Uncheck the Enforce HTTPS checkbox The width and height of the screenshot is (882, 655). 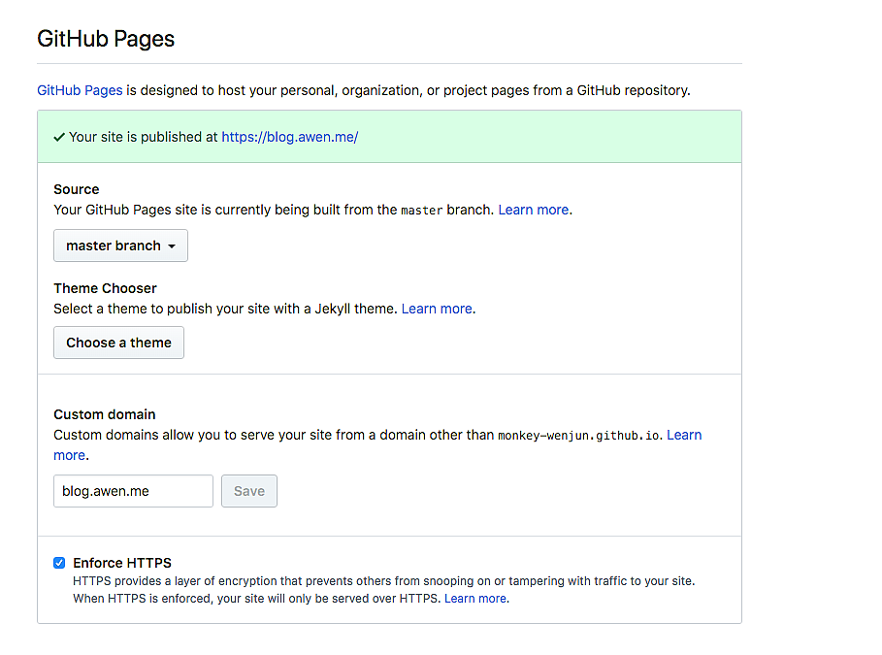click(x=59, y=563)
